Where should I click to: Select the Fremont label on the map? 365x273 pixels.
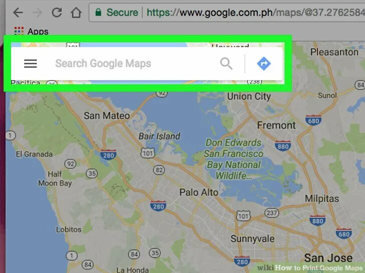point(276,125)
